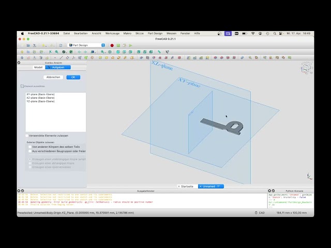Screen dimensions: 331x248
Task: Check Aus verschiedenen Baugruppen oder freier
Action: coord(30,151)
